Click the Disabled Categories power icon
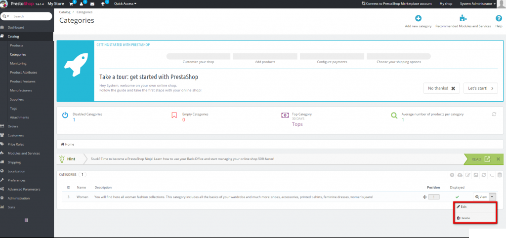506x238 pixels. [x=65, y=115]
